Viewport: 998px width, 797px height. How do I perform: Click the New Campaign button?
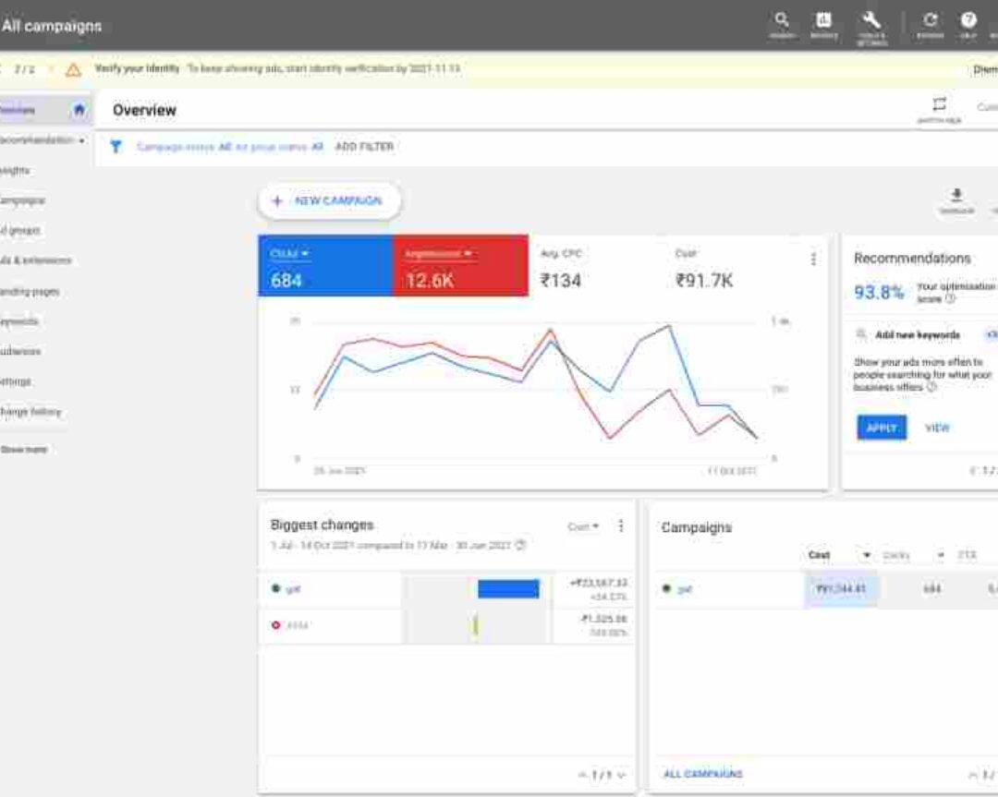pyautogui.click(x=329, y=200)
